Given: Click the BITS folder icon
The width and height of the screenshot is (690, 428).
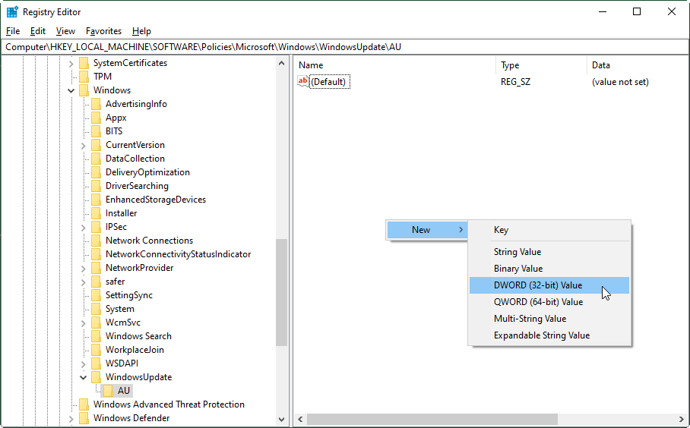Looking at the screenshot, I should point(96,131).
